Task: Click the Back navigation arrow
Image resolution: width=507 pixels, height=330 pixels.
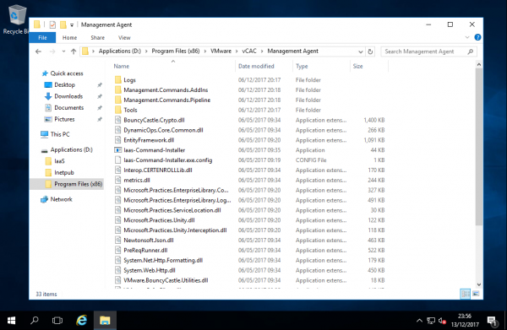Action: (38, 51)
